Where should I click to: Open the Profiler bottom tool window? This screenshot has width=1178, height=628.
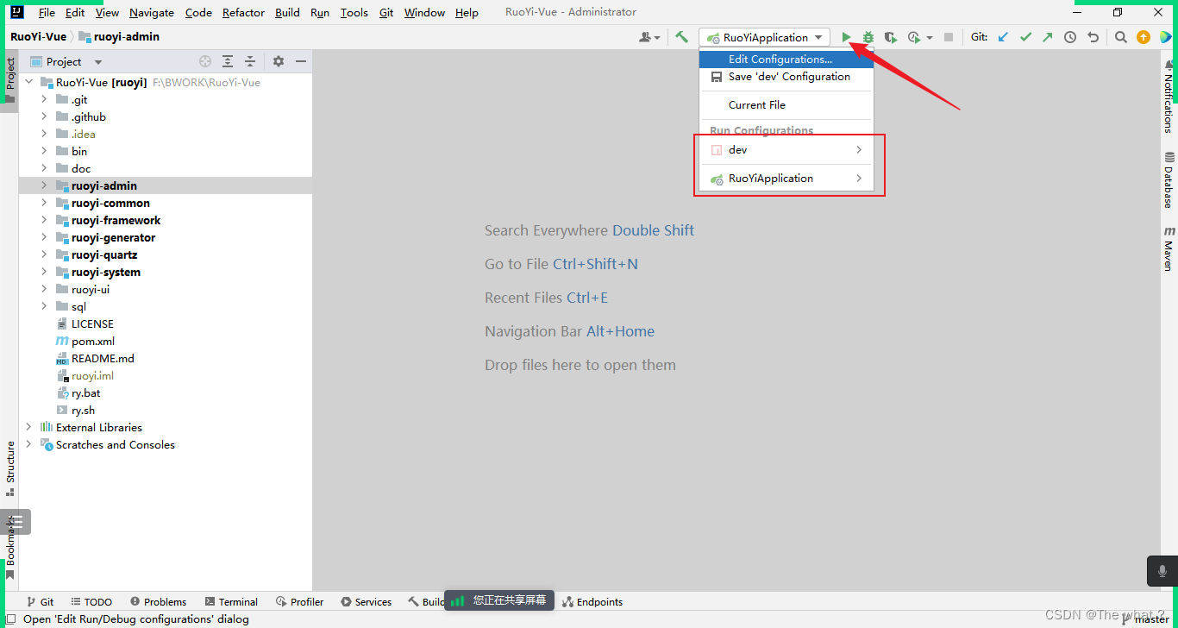coord(300,602)
